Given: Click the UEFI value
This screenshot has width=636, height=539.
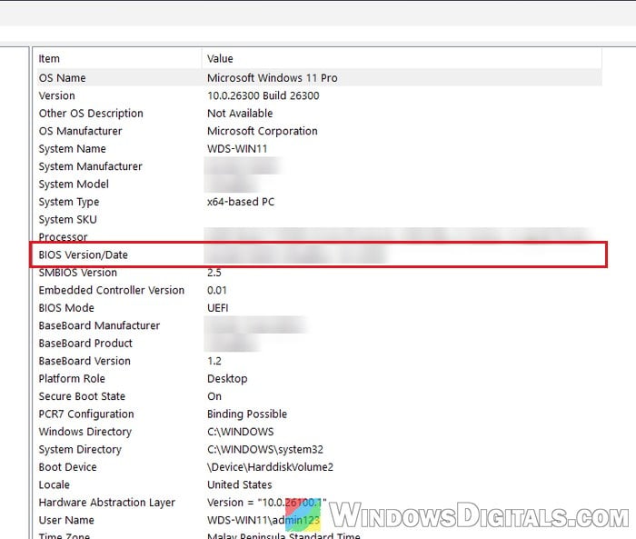Looking at the screenshot, I should point(218,308).
